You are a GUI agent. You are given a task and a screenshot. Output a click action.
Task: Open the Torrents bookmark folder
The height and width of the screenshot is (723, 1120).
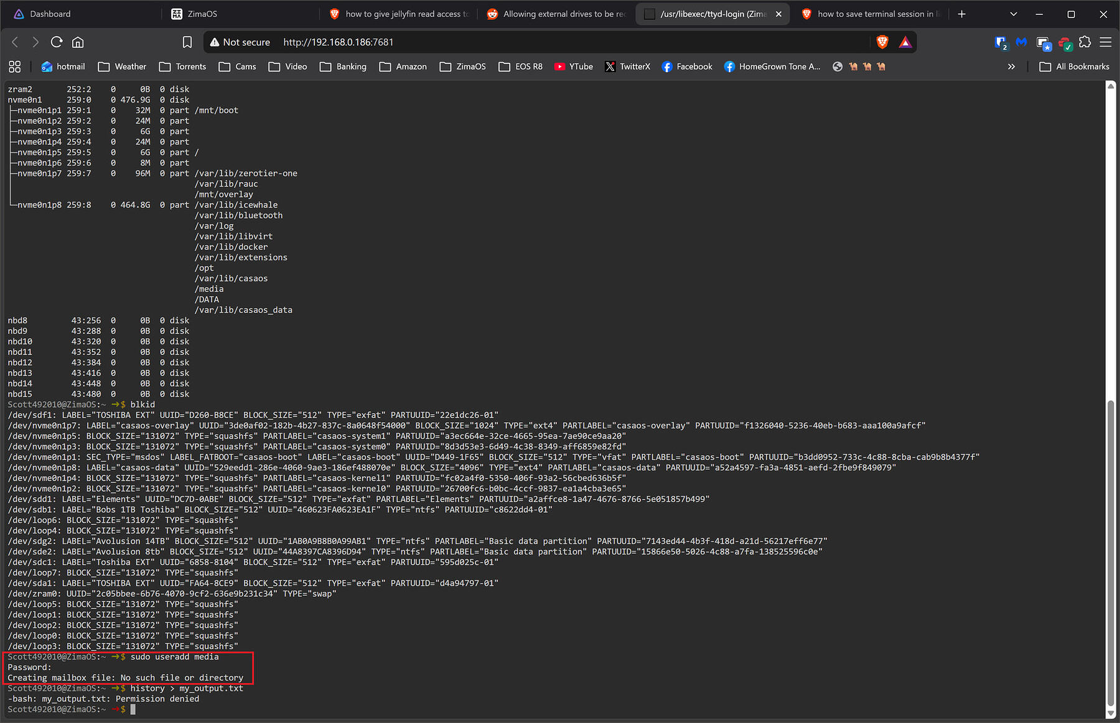point(182,67)
